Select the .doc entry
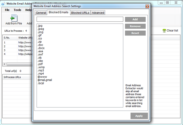Screen dimensions: 183x125 tap(40, 45)
